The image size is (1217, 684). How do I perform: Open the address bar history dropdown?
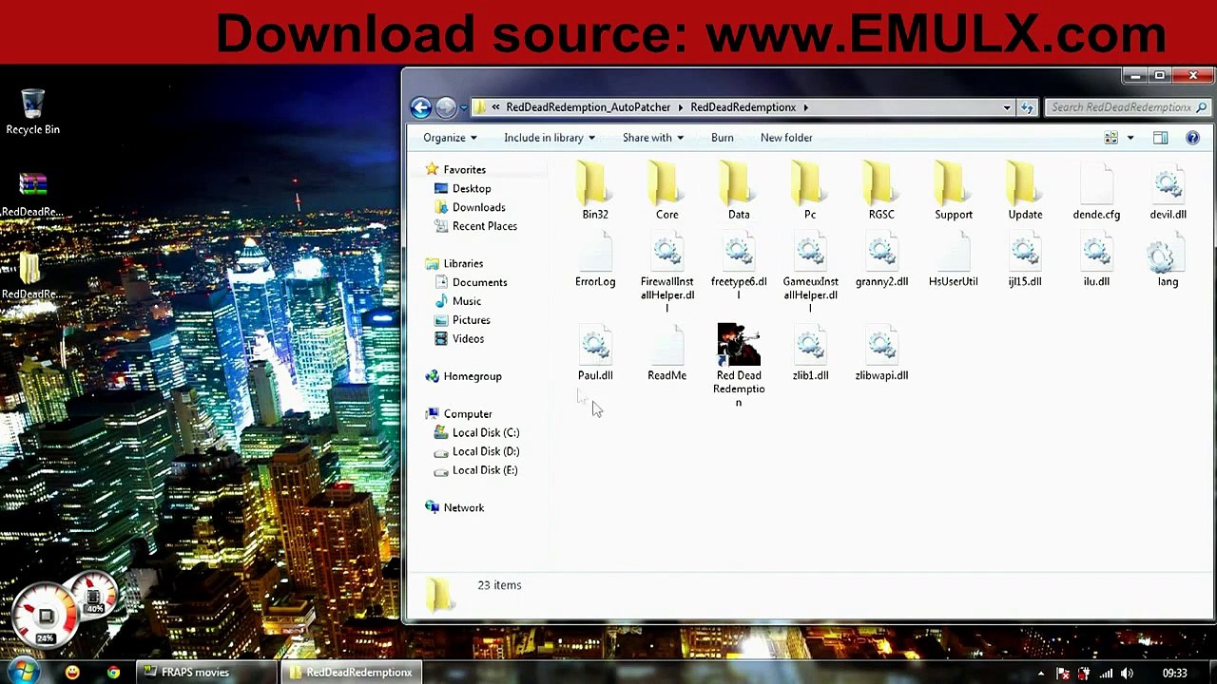1007,107
